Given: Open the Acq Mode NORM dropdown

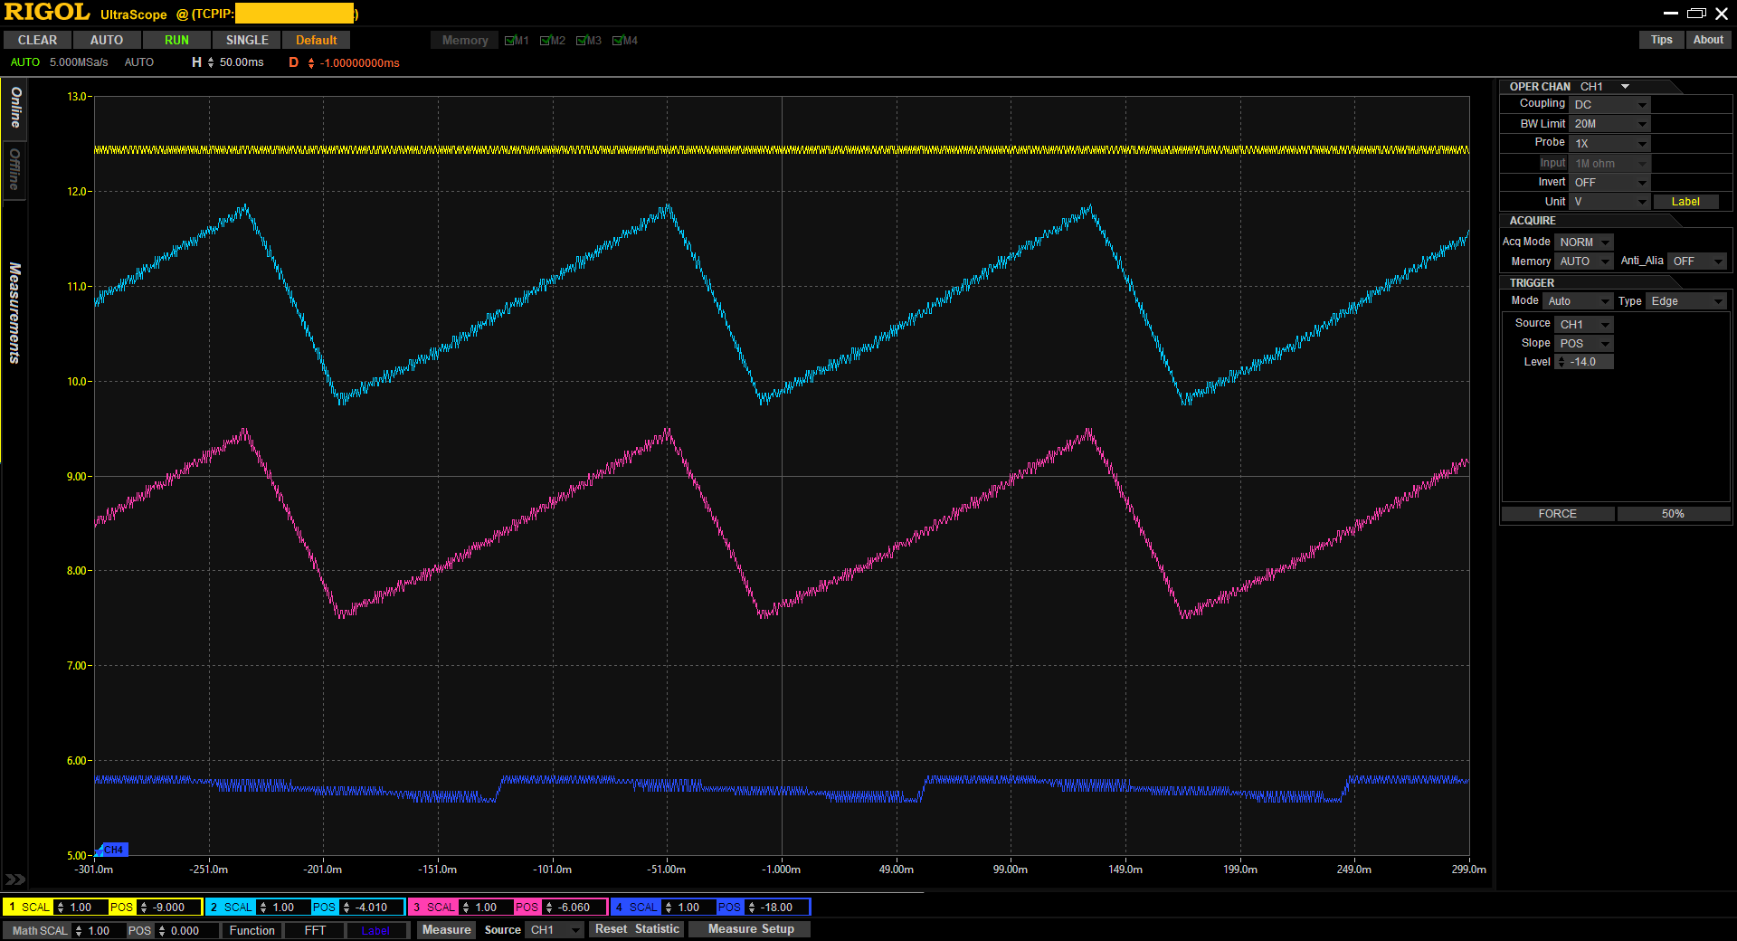Looking at the screenshot, I should pyautogui.click(x=1584, y=242).
